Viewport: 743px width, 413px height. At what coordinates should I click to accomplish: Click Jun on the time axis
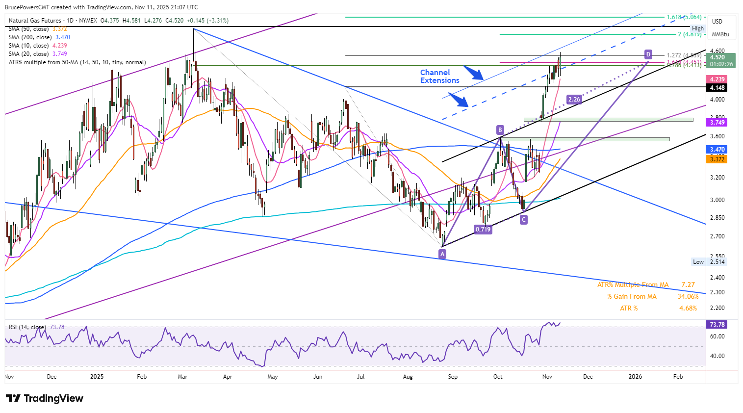(x=318, y=377)
